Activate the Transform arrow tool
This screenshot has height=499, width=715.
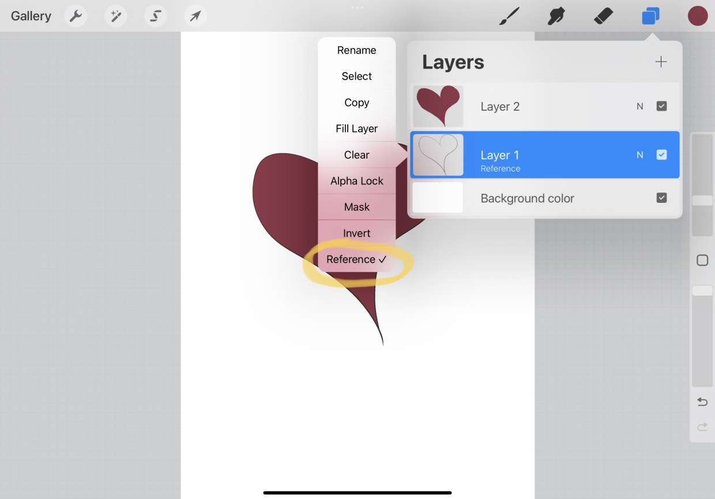coord(195,16)
